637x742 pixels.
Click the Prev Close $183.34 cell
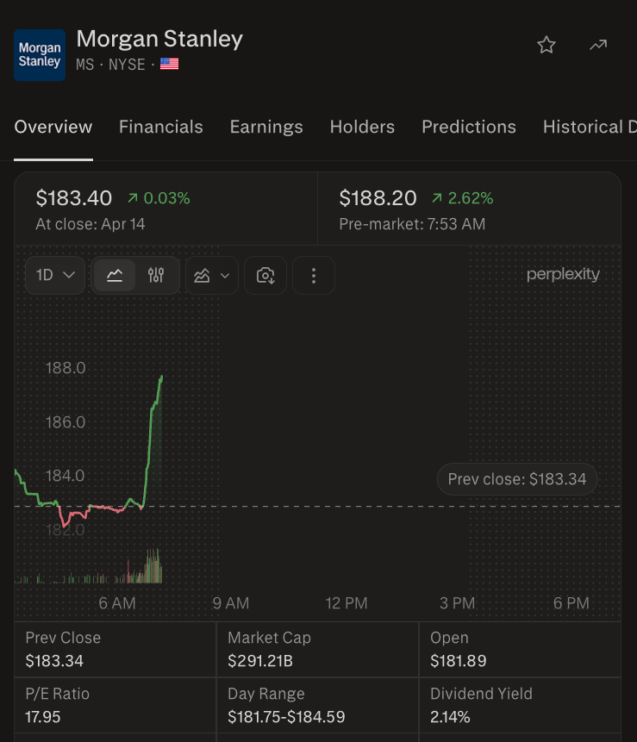click(x=116, y=649)
